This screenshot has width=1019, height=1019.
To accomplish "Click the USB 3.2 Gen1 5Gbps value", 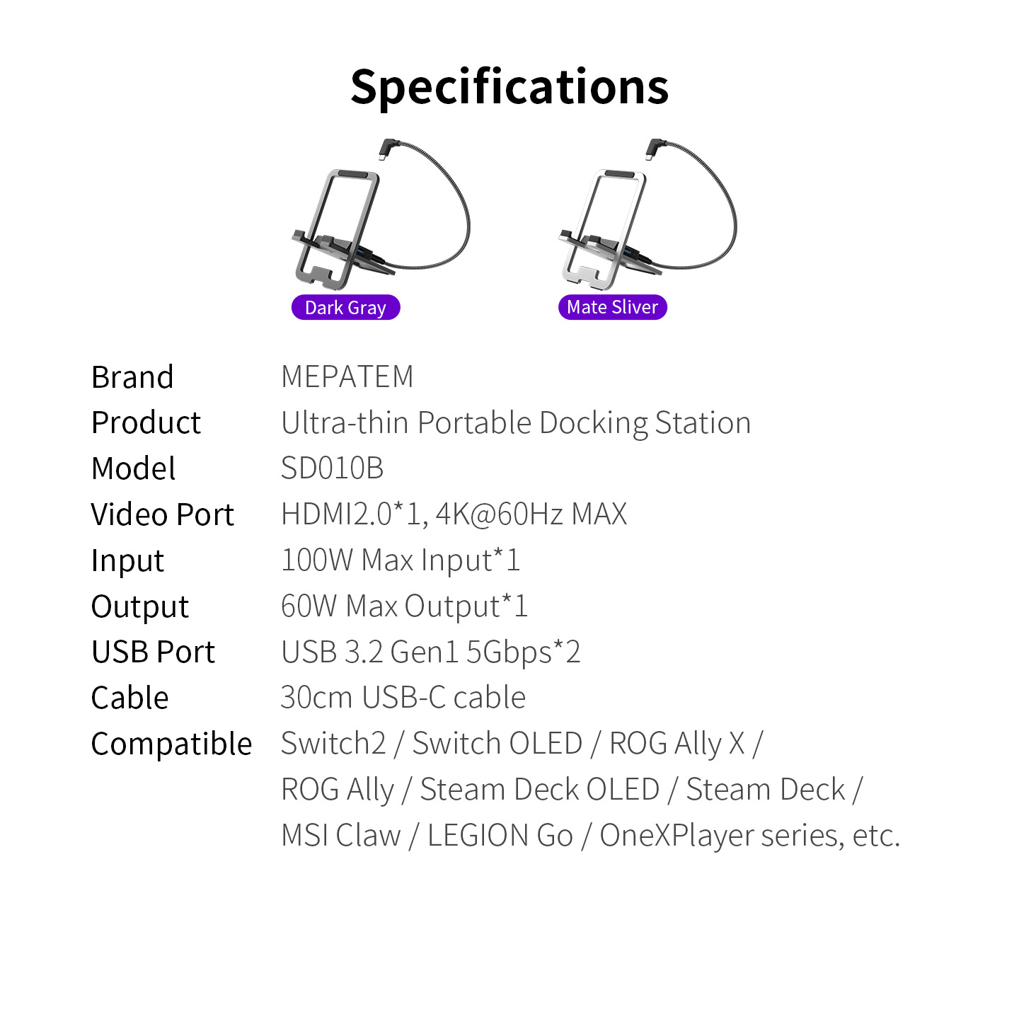I will point(430,652).
